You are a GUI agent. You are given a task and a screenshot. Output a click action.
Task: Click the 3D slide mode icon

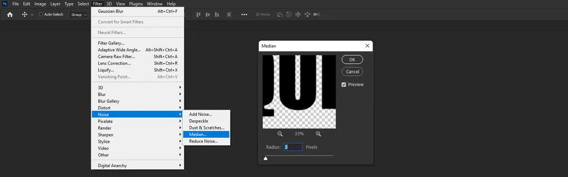click(x=307, y=15)
